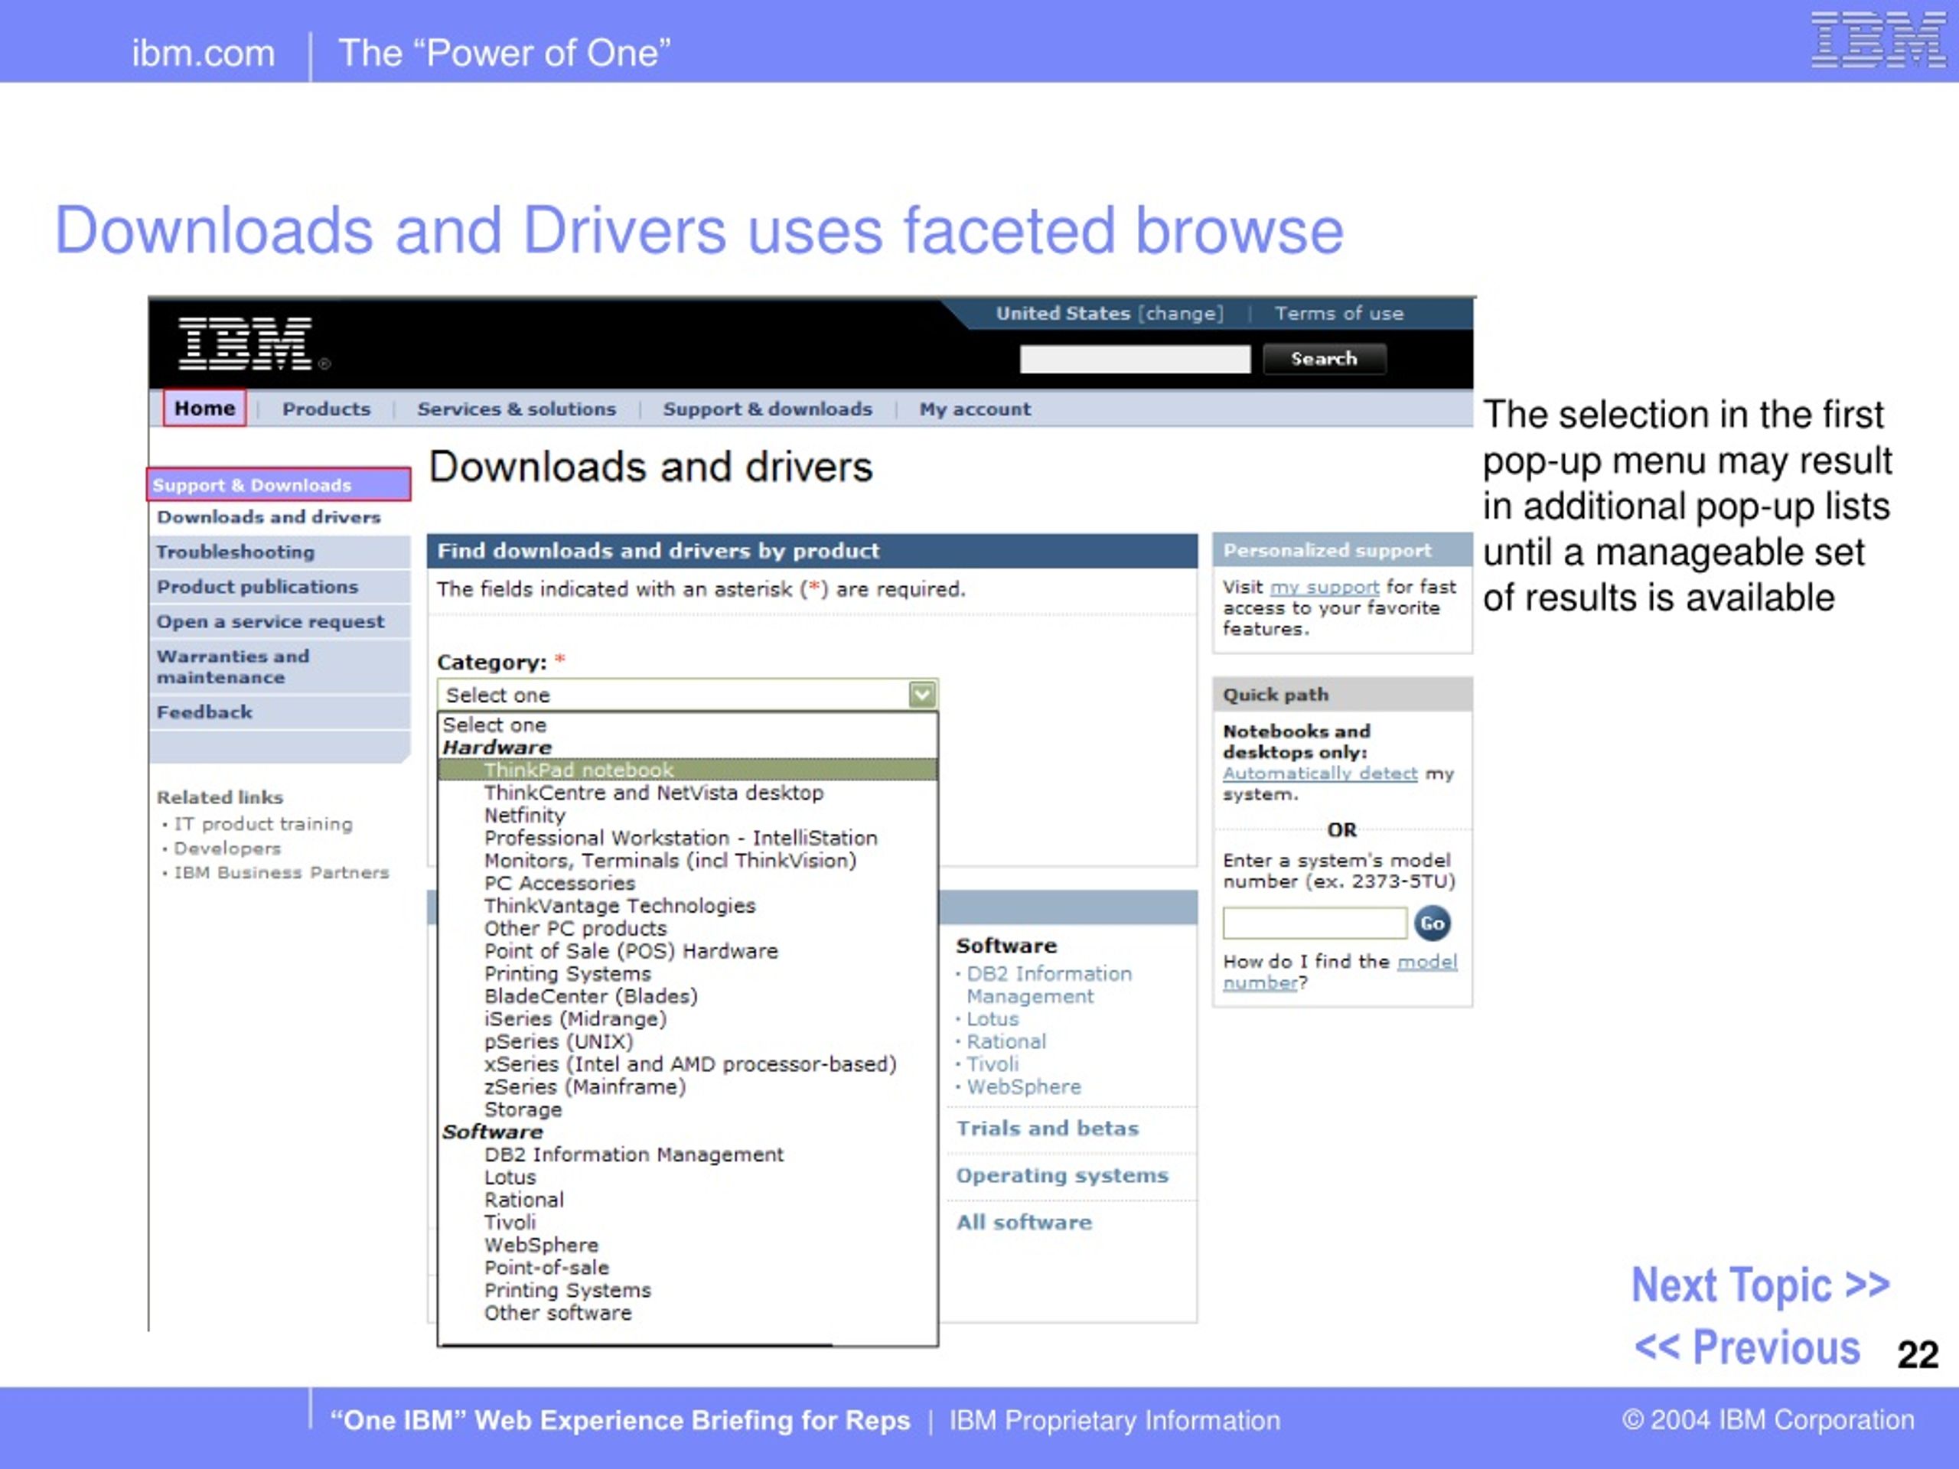Image resolution: width=1959 pixels, height=1469 pixels.
Task: Choose xSeries (Intel and AMD processor-based)
Action: click(x=690, y=1064)
